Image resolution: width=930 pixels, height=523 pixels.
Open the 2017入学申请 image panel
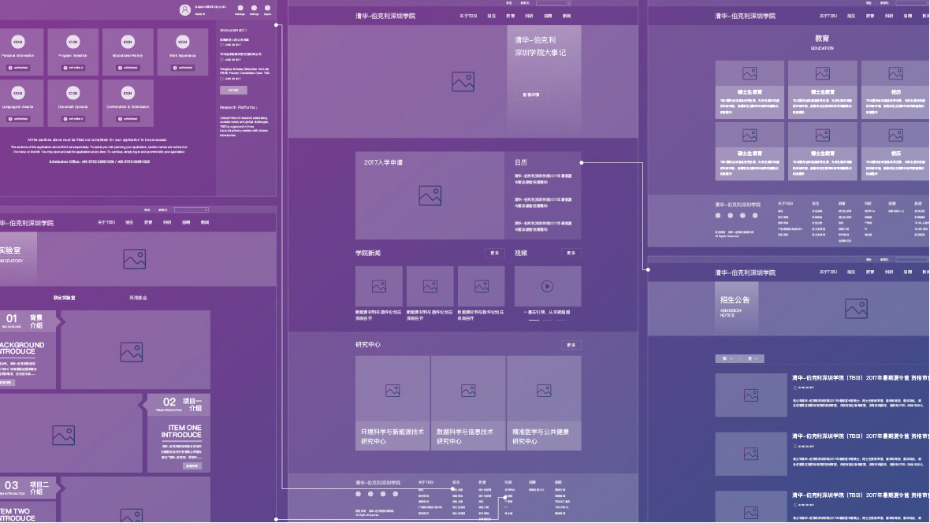tap(430, 195)
